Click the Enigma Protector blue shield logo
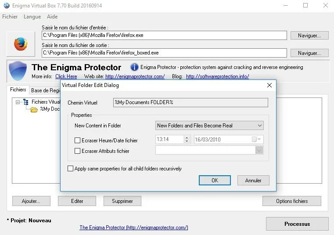334x235 pixels. tap(18, 71)
